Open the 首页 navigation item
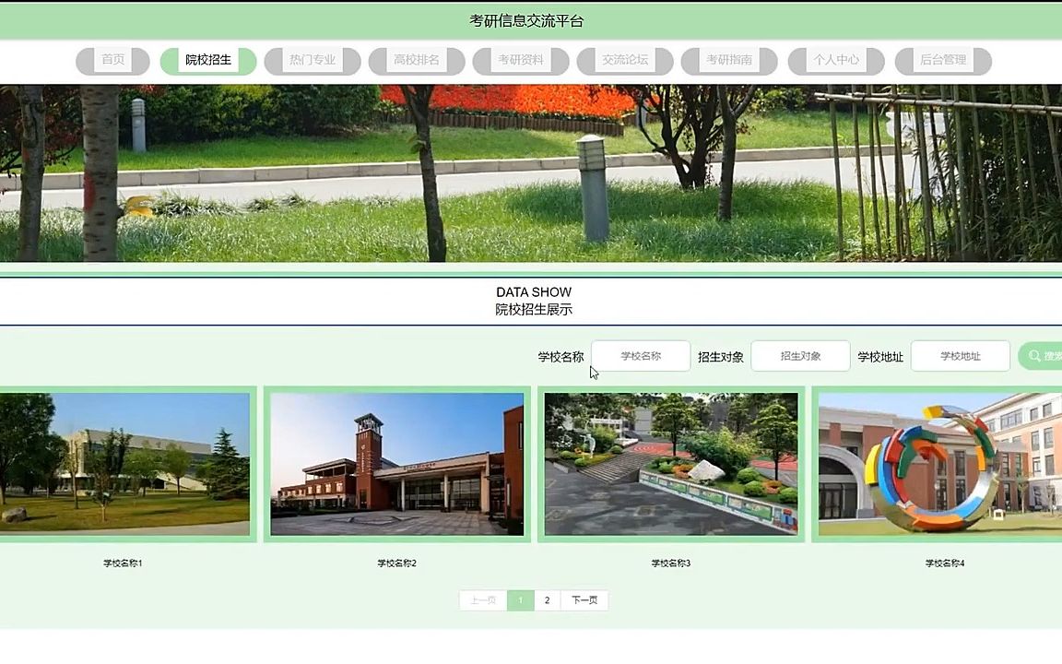1062x664 pixels. 112,61
